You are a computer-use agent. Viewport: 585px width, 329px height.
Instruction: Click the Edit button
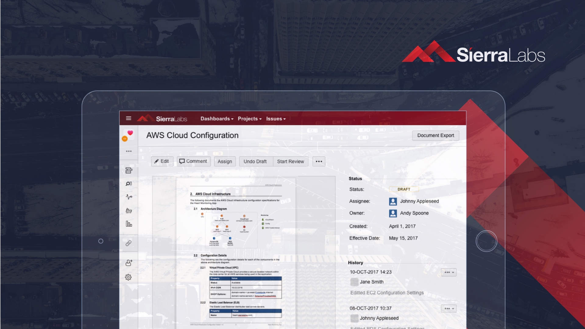pyautogui.click(x=162, y=161)
